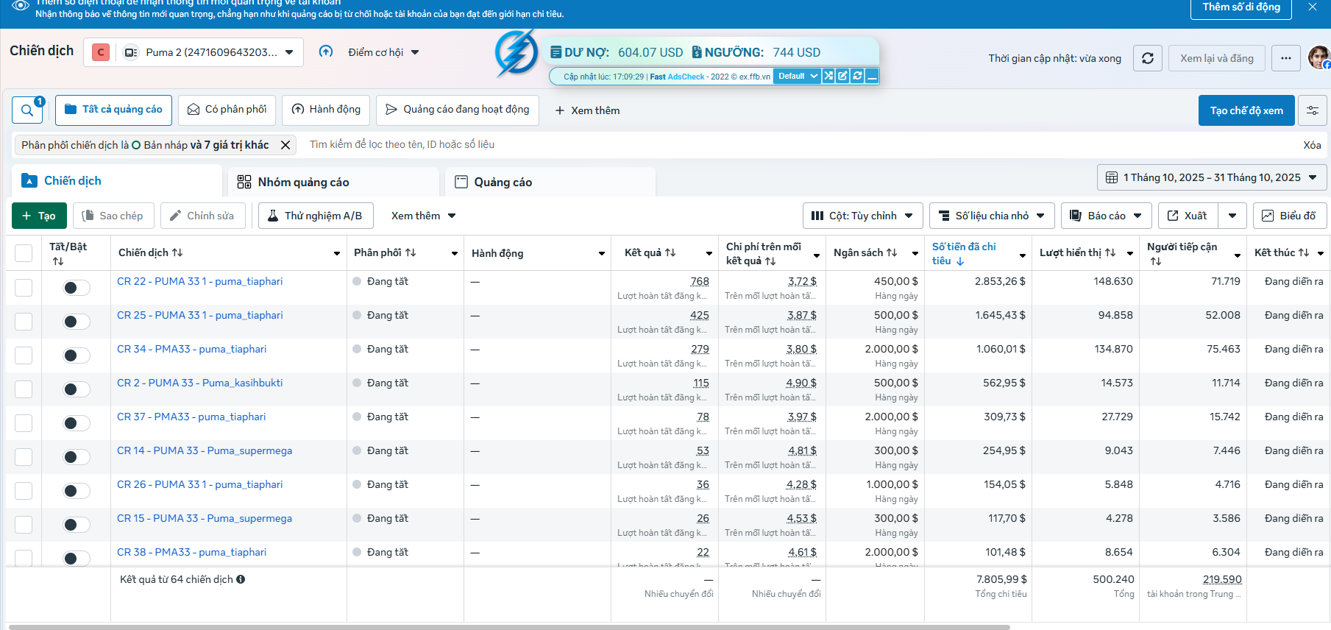Click the green Tạo create button
The width and height of the screenshot is (1331, 630).
(x=39, y=216)
